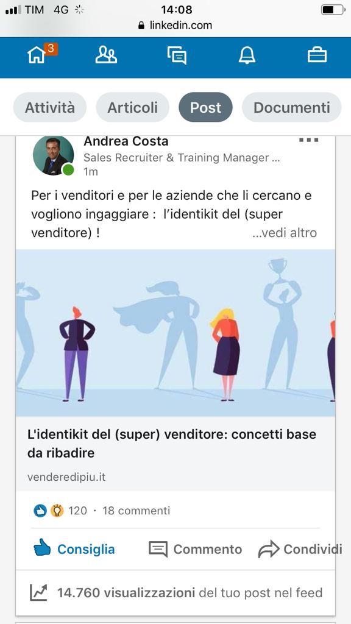Open the My Network people icon
Screen dimensions: 351x624
click(106, 55)
